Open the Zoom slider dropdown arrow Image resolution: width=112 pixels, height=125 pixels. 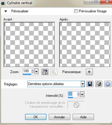click(x=36, y=72)
